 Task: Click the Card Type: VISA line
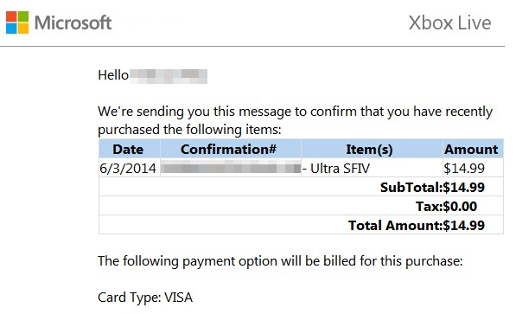click(145, 298)
